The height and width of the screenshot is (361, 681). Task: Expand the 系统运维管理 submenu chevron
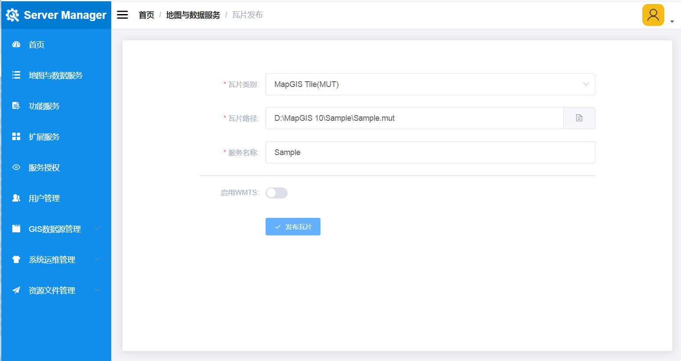97,259
